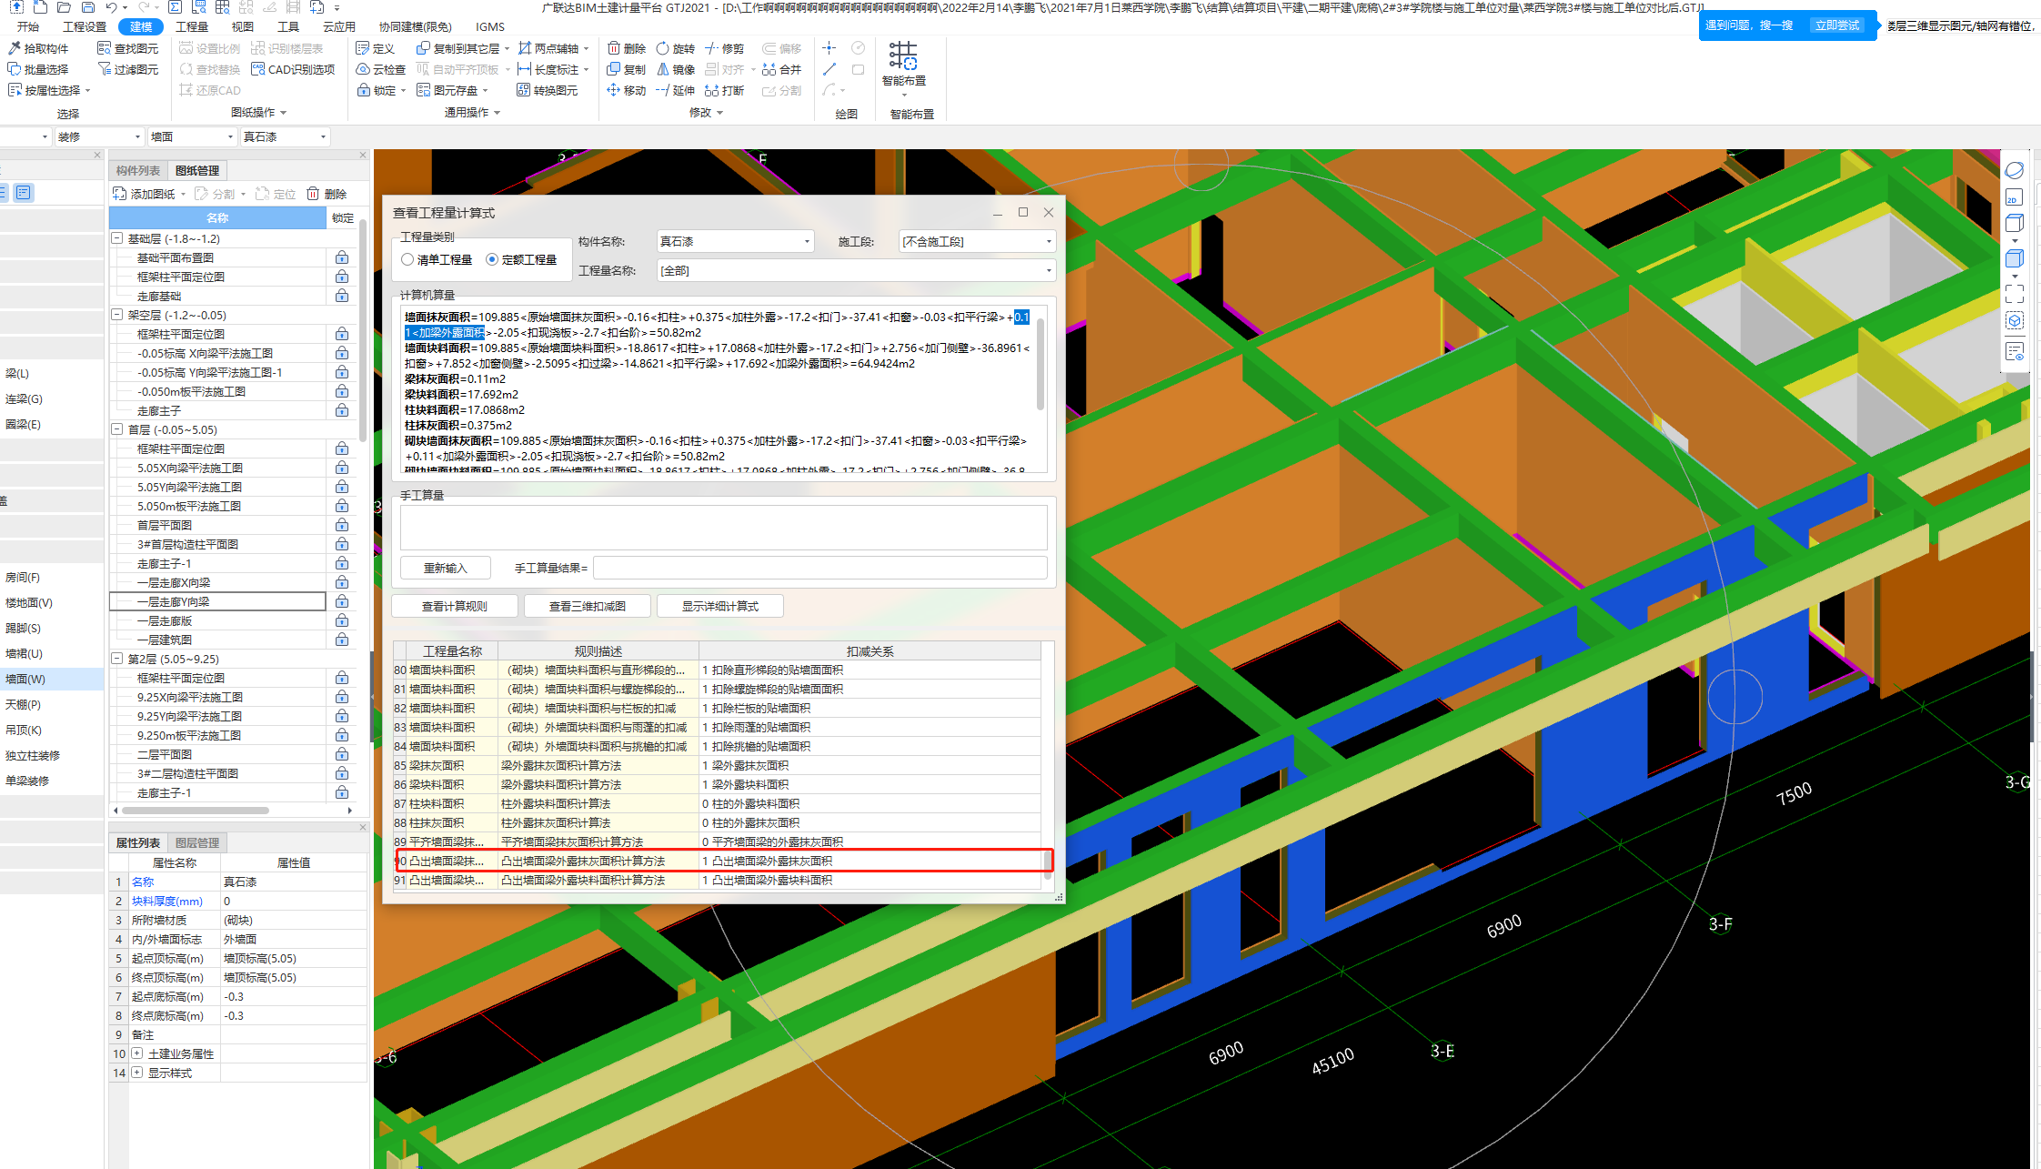Image resolution: width=2041 pixels, height=1169 pixels.
Task: Click the save icon in quick access toolbar
Action: [87, 7]
